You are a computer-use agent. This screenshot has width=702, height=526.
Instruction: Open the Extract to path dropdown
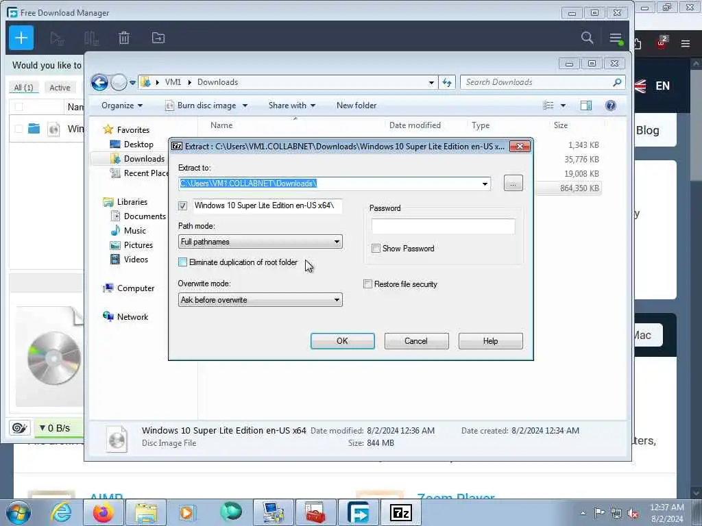point(485,184)
